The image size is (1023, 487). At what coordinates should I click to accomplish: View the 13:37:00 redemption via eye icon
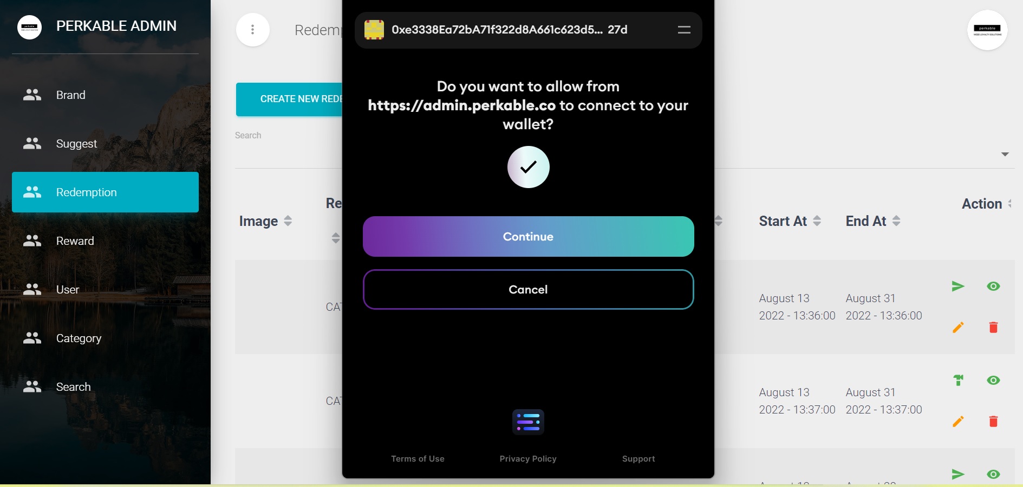(993, 381)
